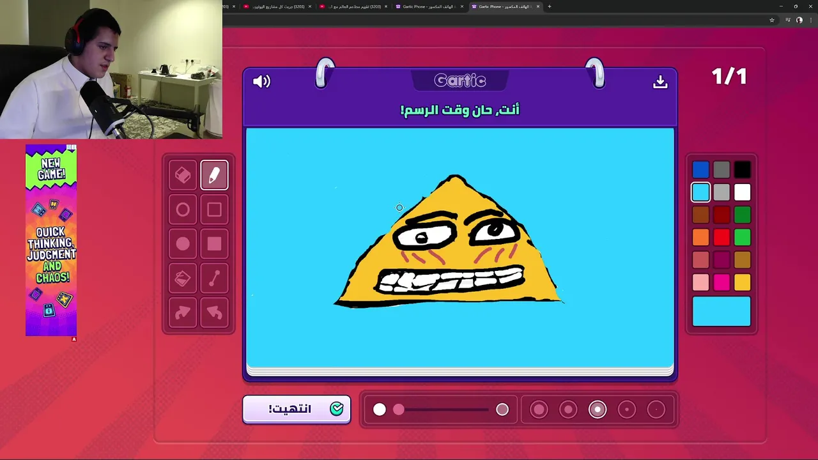Choose the selected medium brush size

598,410
